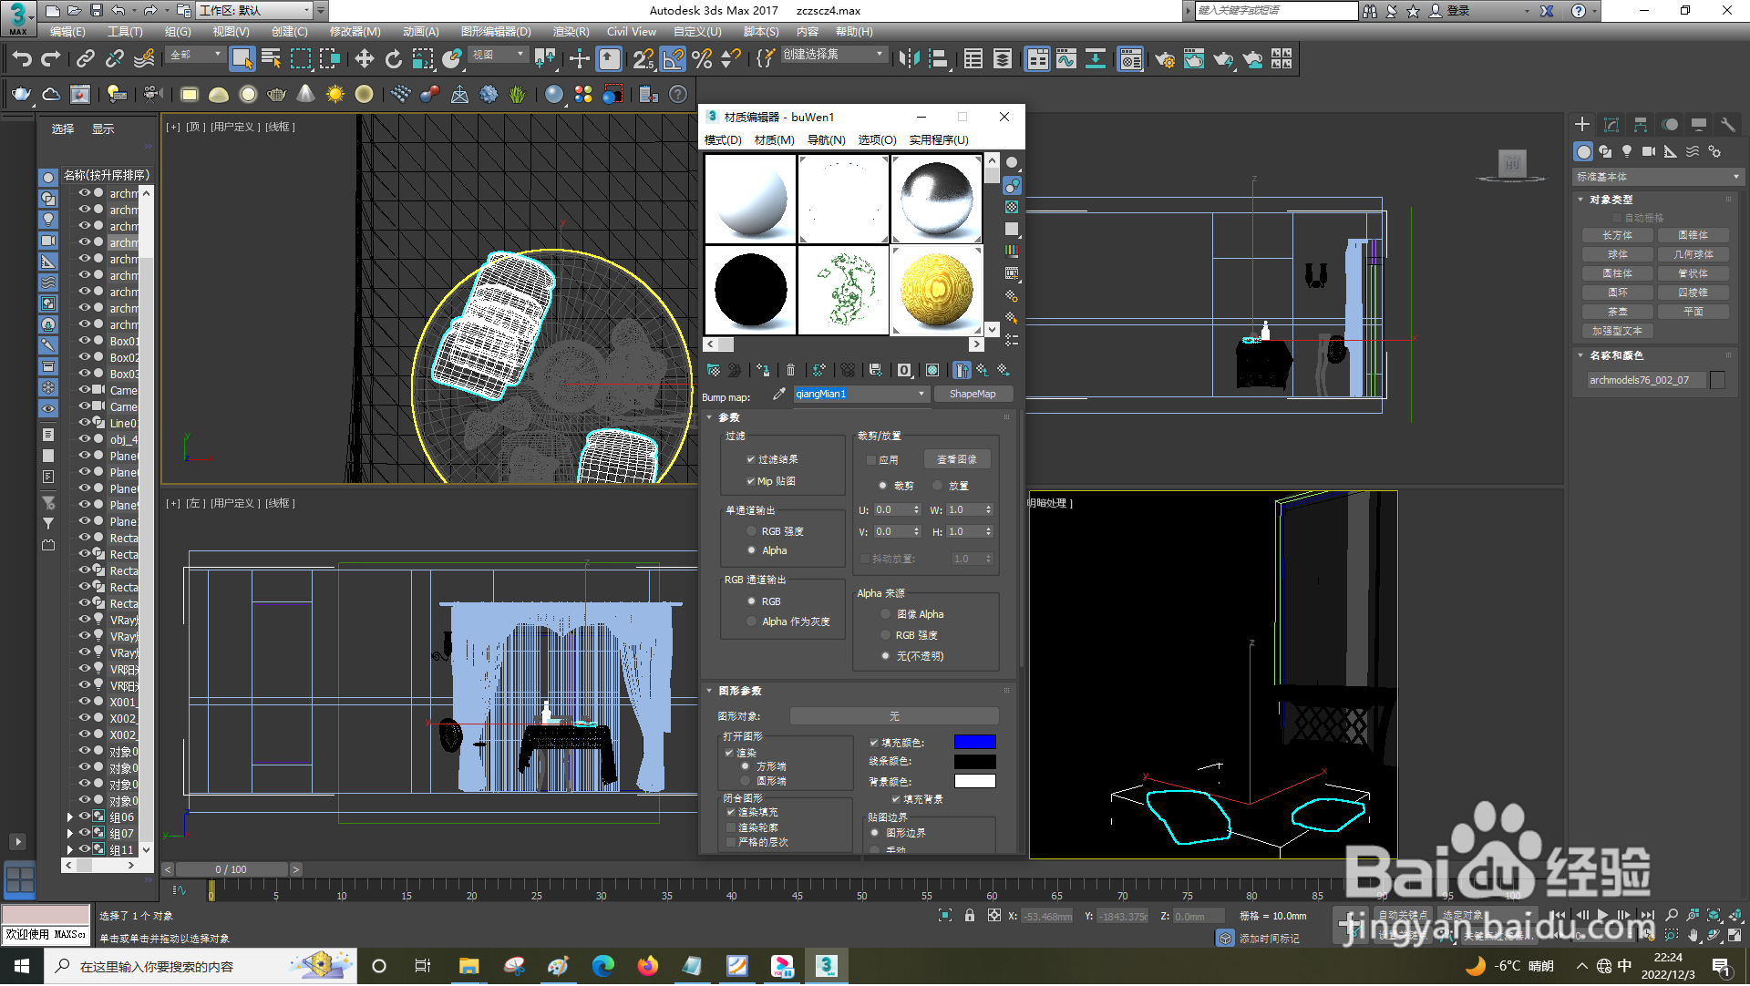Click the 查看图像 button
The width and height of the screenshot is (1750, 986).
(x=957, y=459)
